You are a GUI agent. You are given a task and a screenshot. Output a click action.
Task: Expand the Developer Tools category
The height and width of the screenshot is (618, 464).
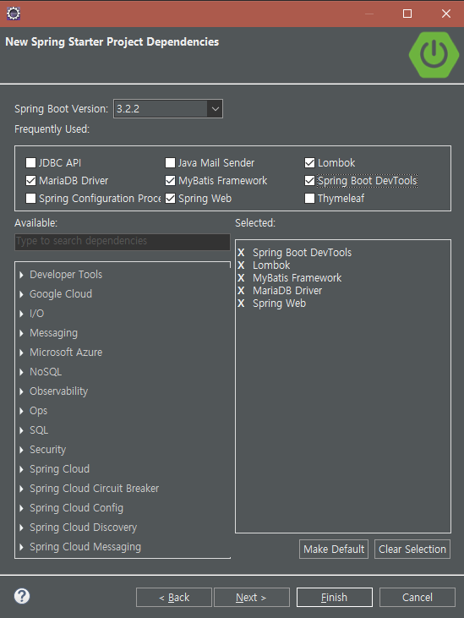click(x=21, y=275)
